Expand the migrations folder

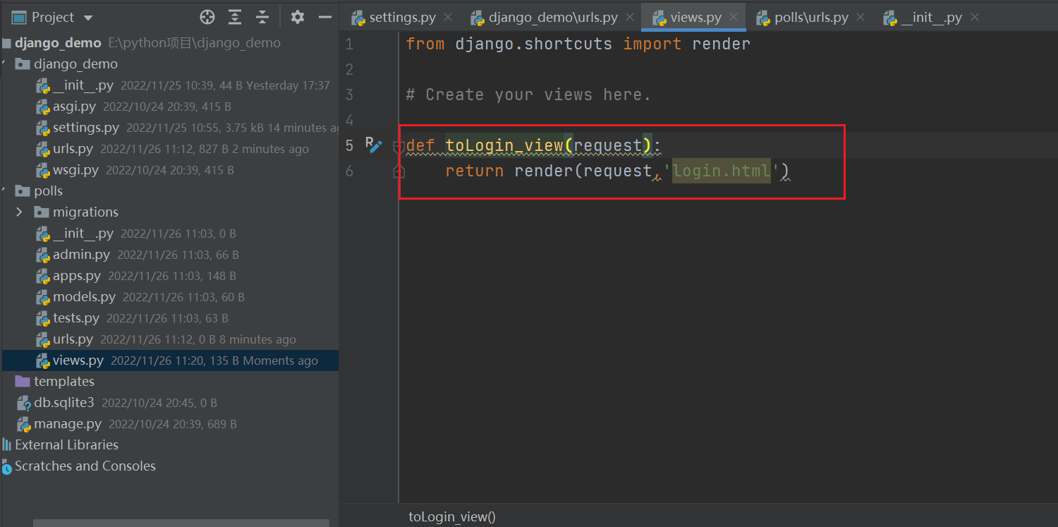(x=19, y=212)
